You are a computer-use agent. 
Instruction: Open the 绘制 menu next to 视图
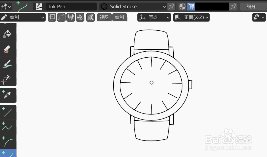(x=119, y=17)
